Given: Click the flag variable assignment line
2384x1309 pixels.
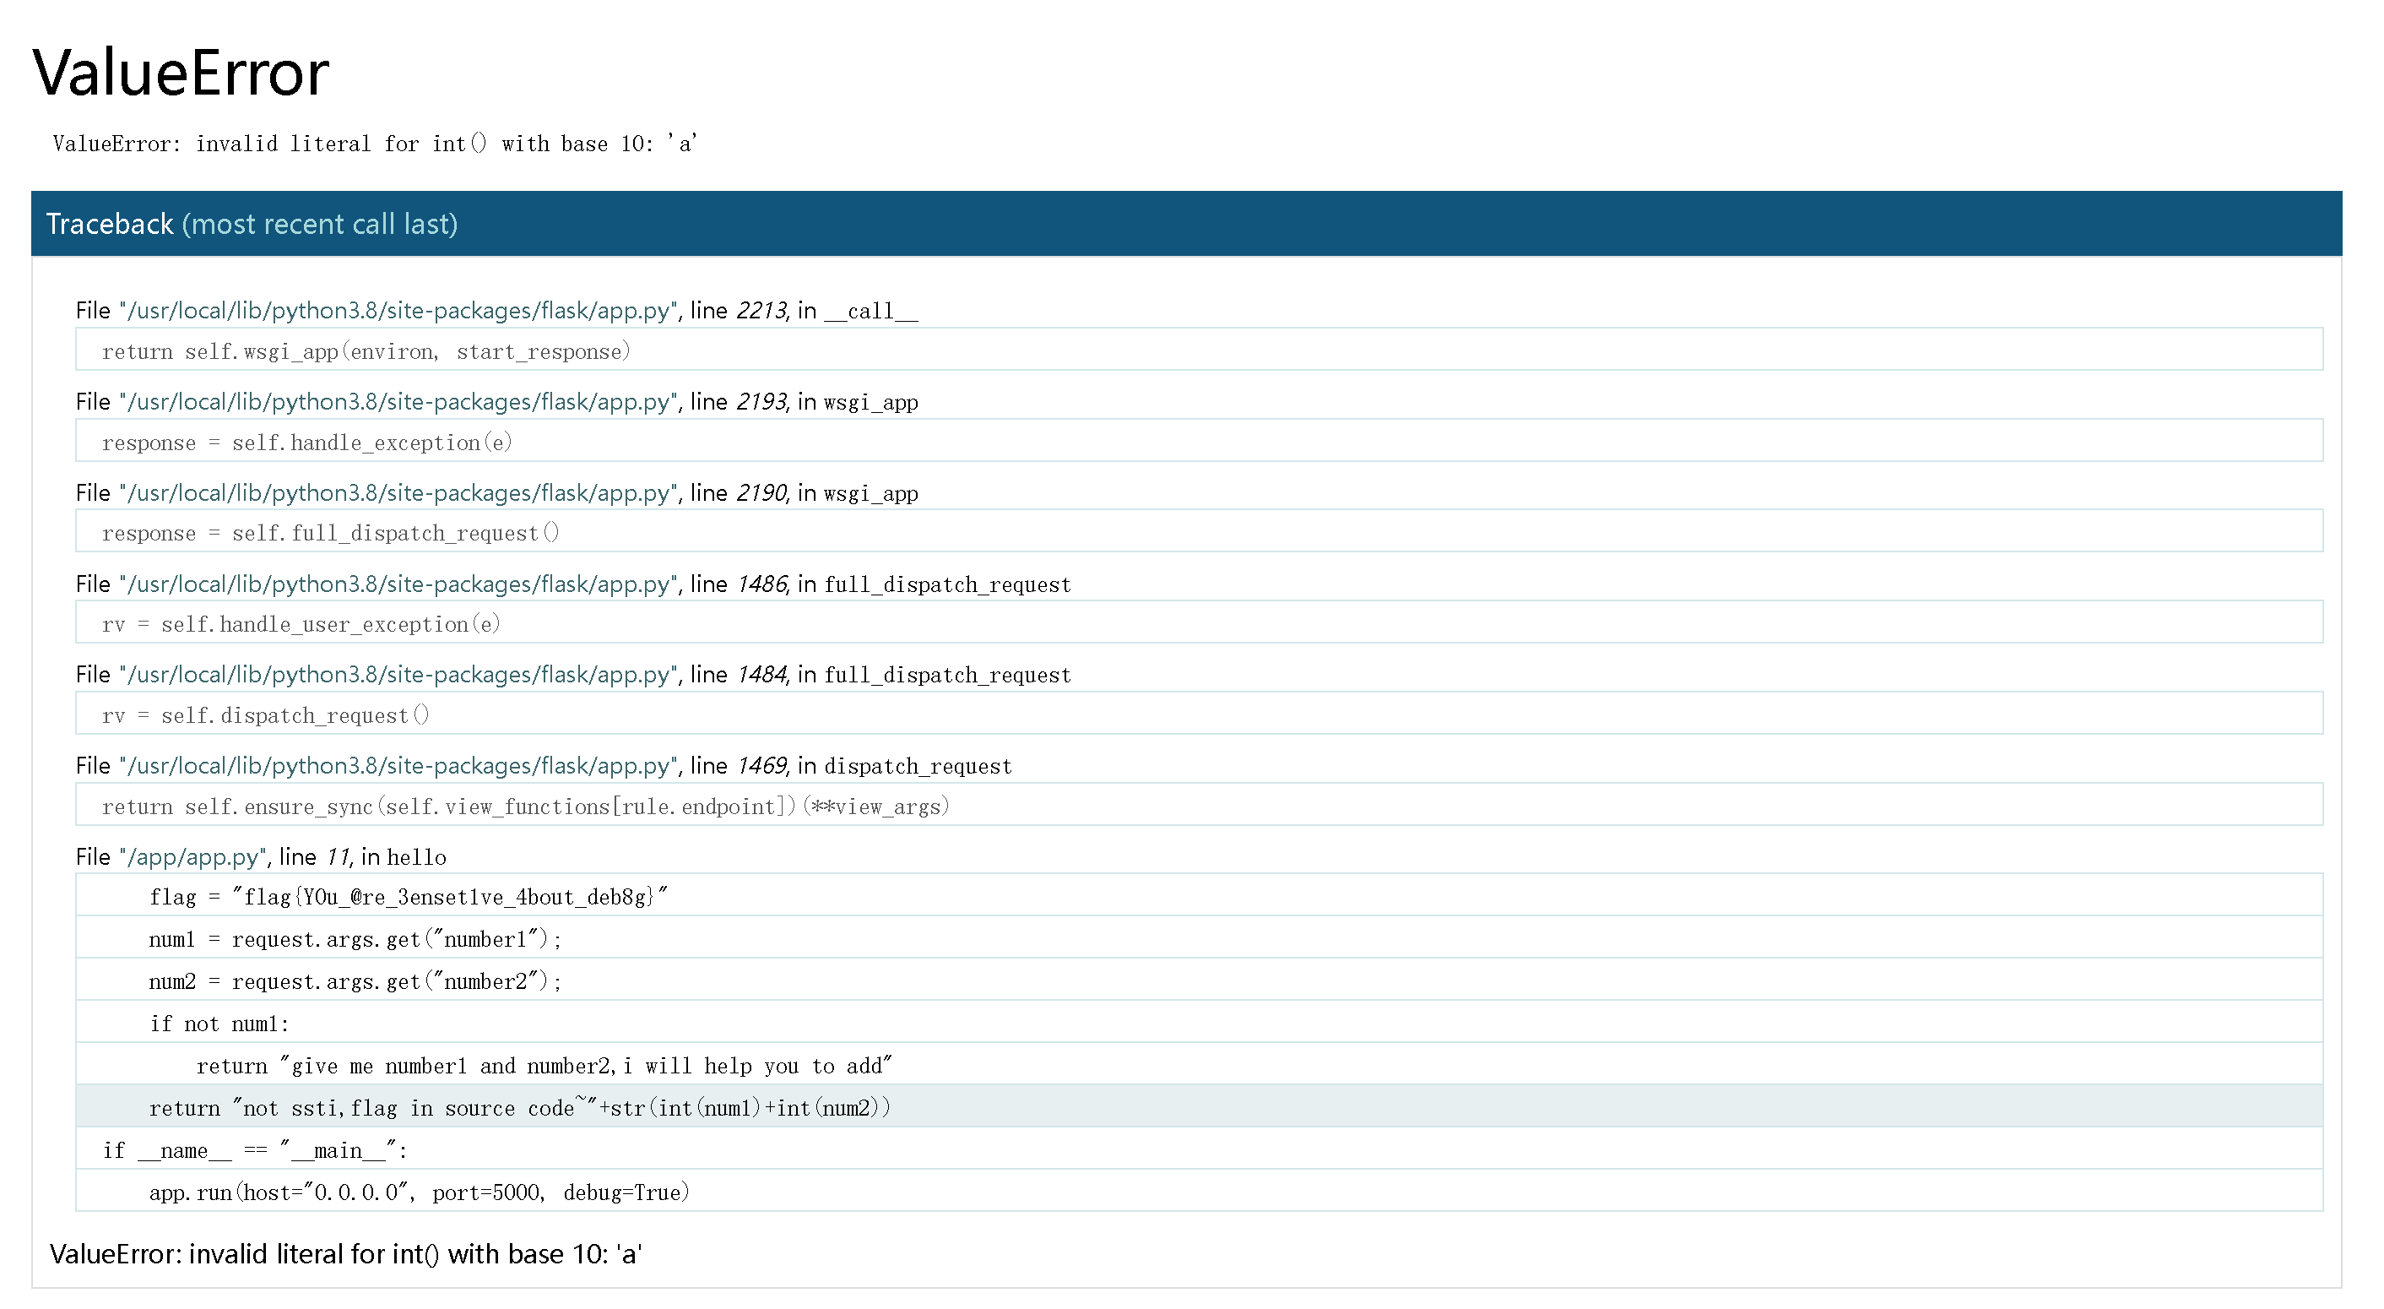Looking at the screenshot, I should pyautogui.click(x=408, y=897).
